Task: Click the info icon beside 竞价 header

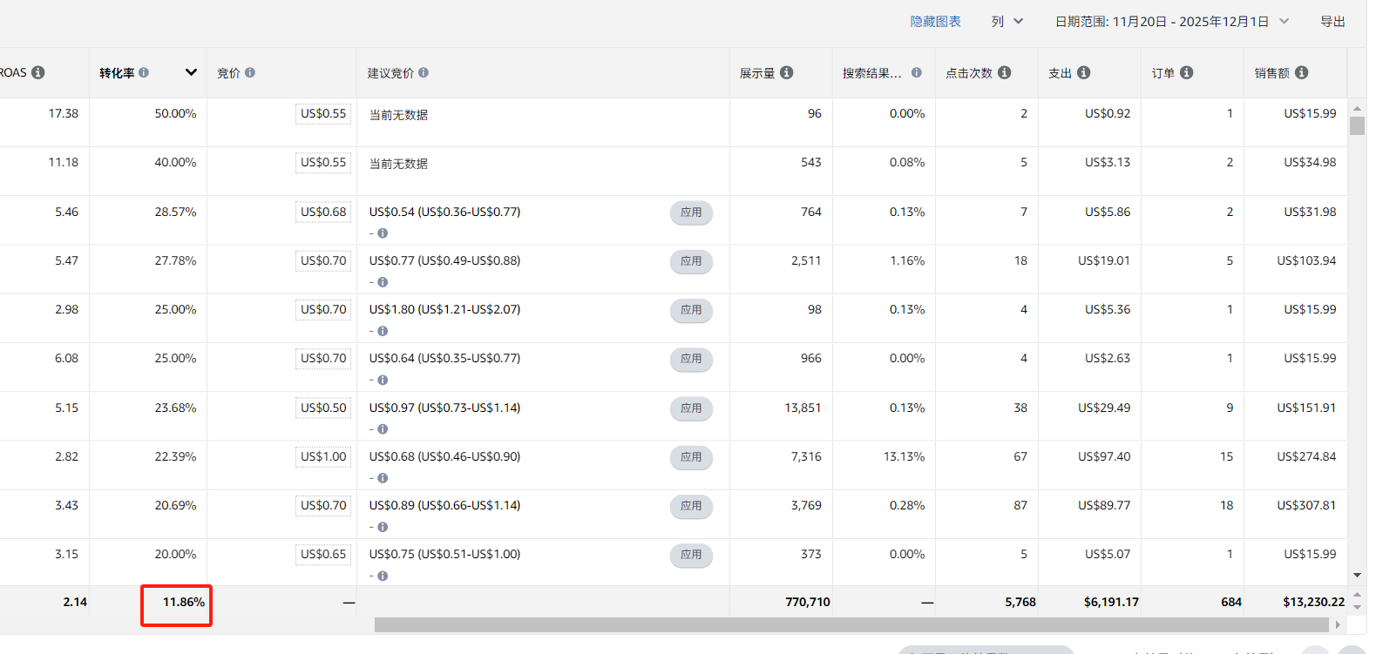Action: coord(250,73)
